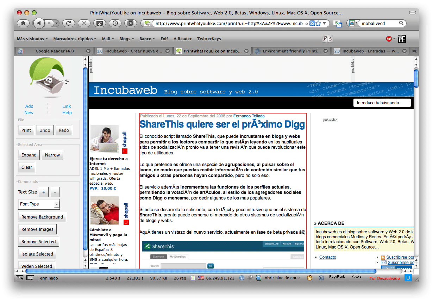Focus the Introduce tu búsqueda search field
The height and width of the screenshot is (301, 433).
pos(382,103)
